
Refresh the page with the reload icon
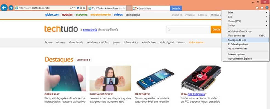click(x=84, y=8)
